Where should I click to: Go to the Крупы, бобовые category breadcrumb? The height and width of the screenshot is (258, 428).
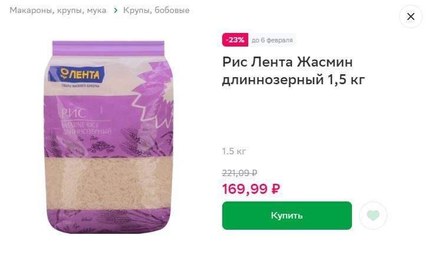pyautogui.click(x=156, y=11)
